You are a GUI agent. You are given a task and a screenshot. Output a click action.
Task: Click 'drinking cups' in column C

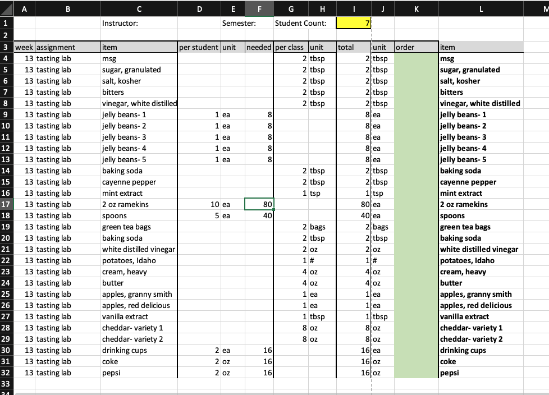point(139,350)
